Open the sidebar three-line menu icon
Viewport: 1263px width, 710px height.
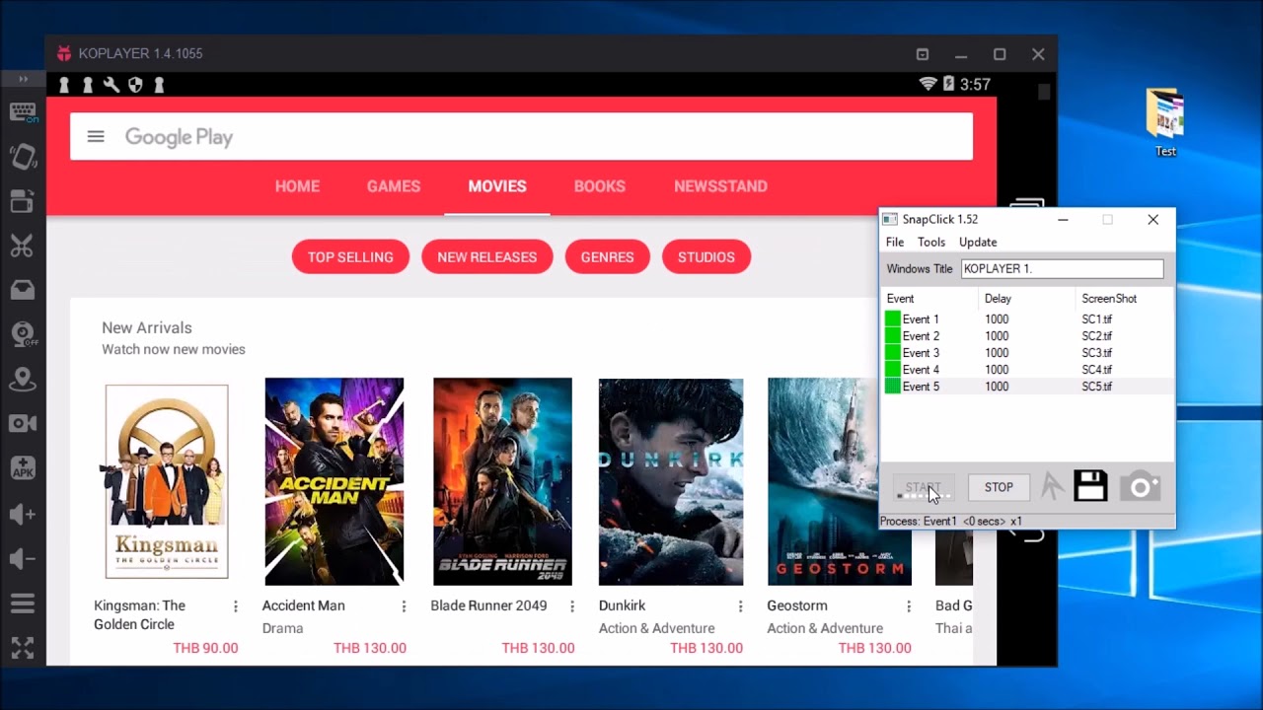tap(23, 603)
